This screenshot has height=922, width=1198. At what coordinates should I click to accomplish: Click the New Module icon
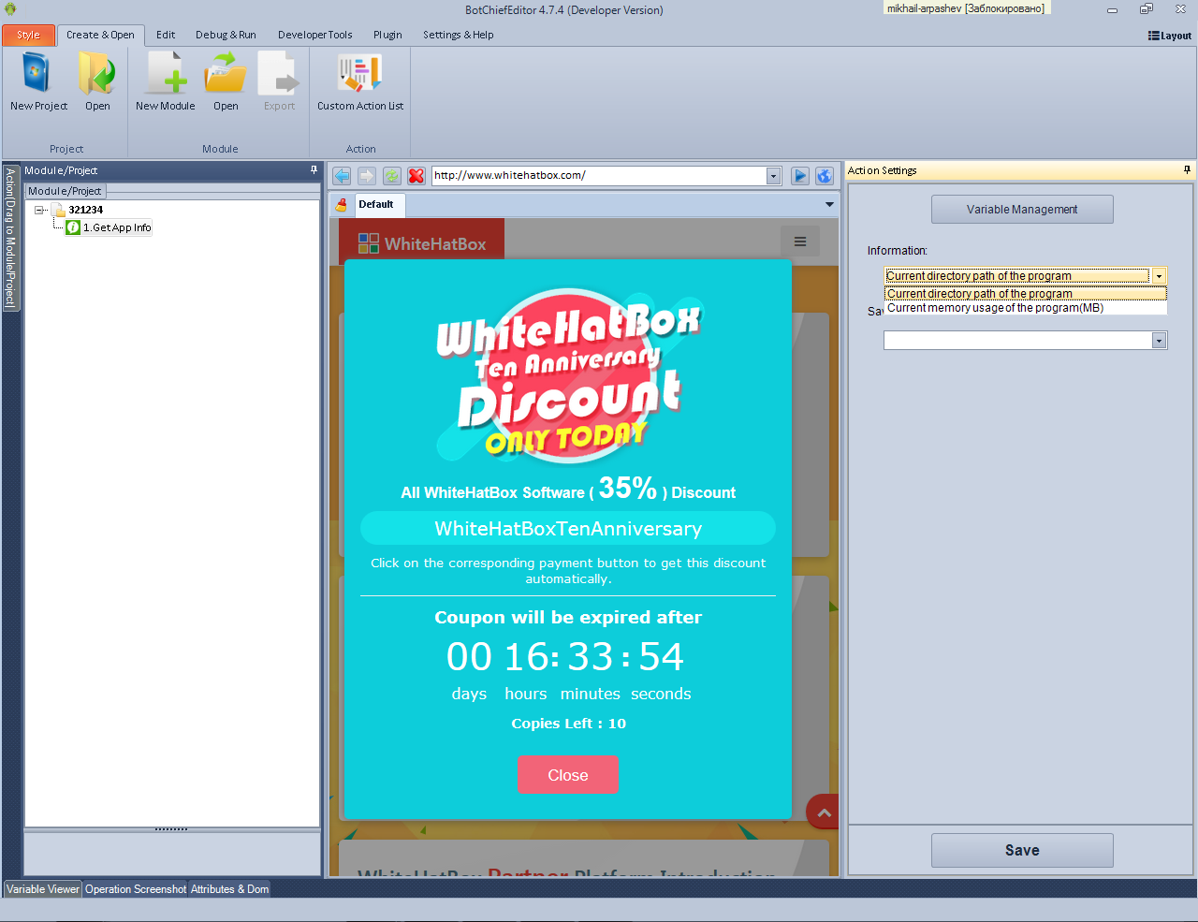(x=166, y=75)
